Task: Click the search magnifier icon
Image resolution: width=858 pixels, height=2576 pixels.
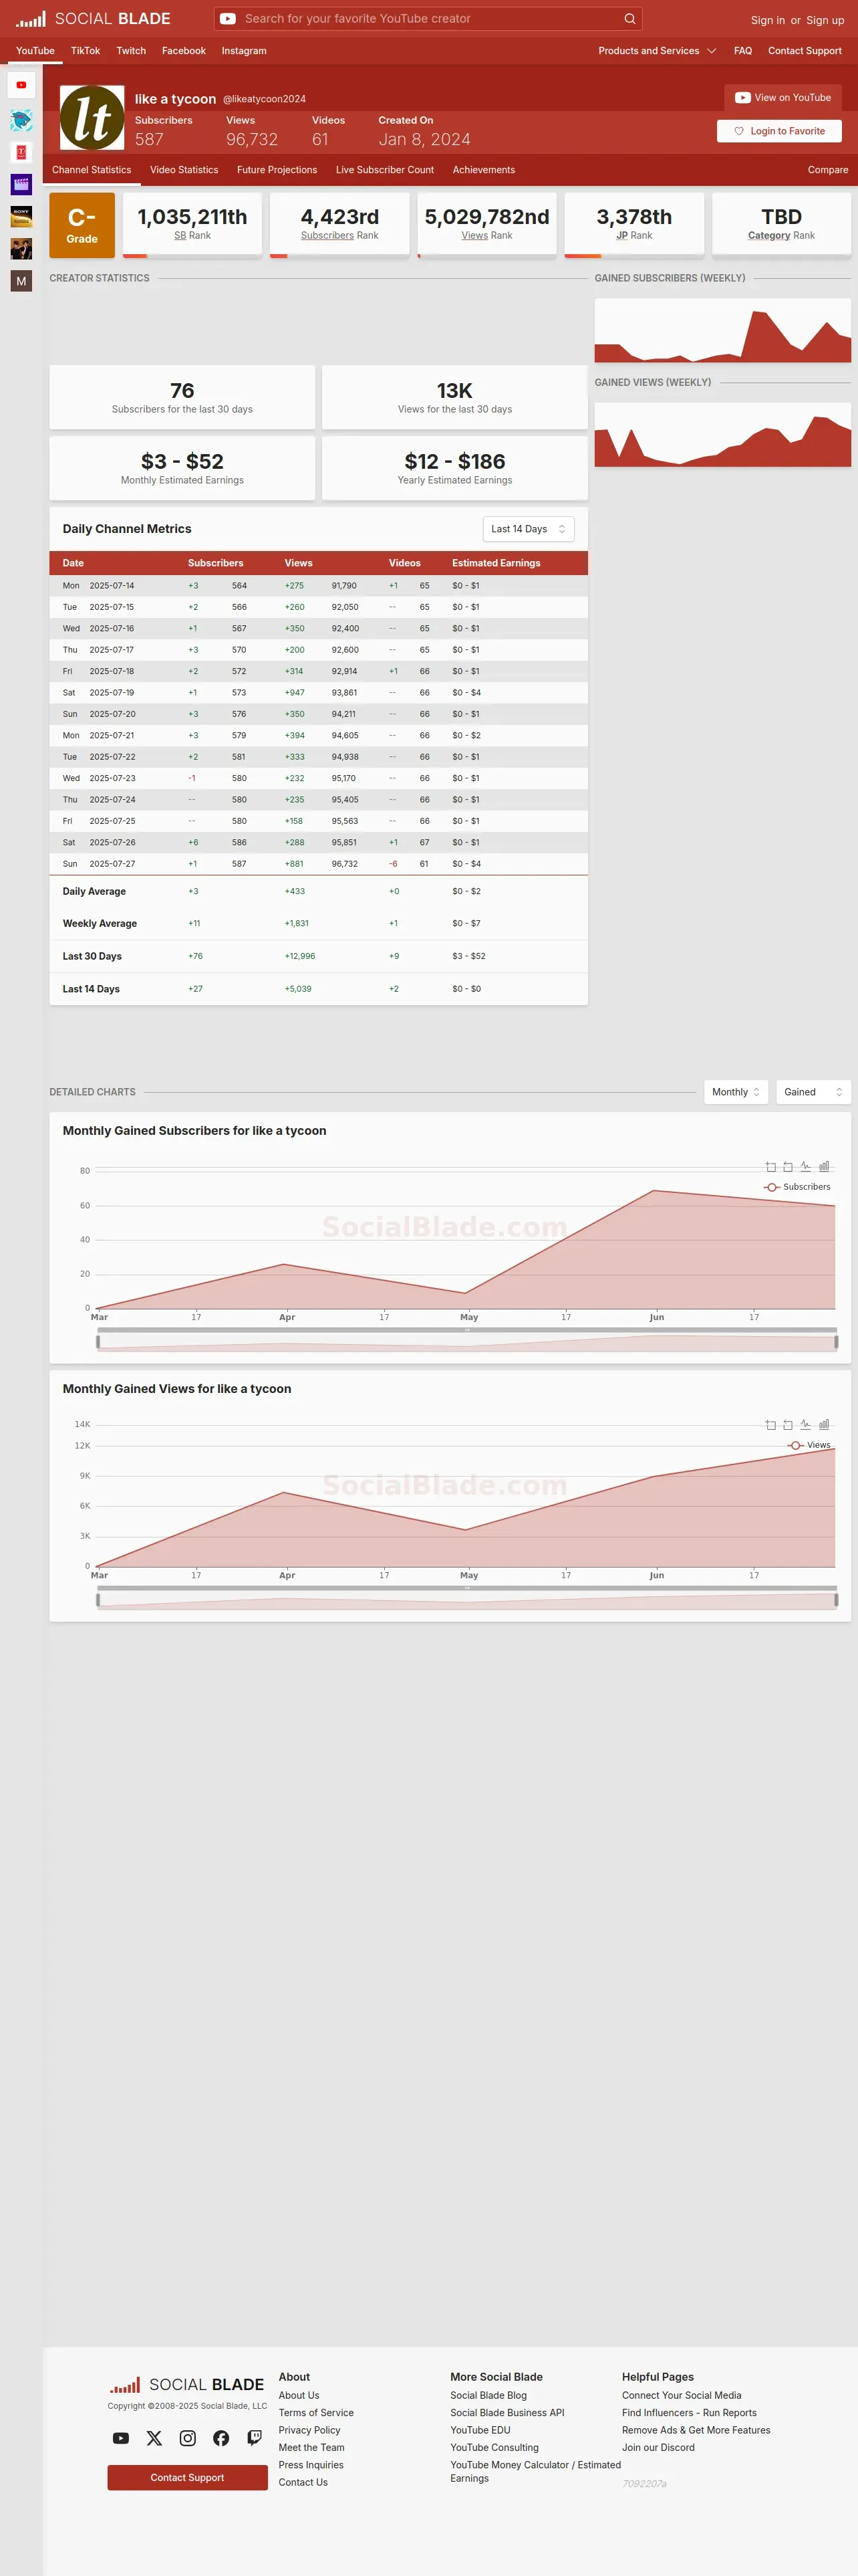Action: pyautogui.click(x=629, y=18)
